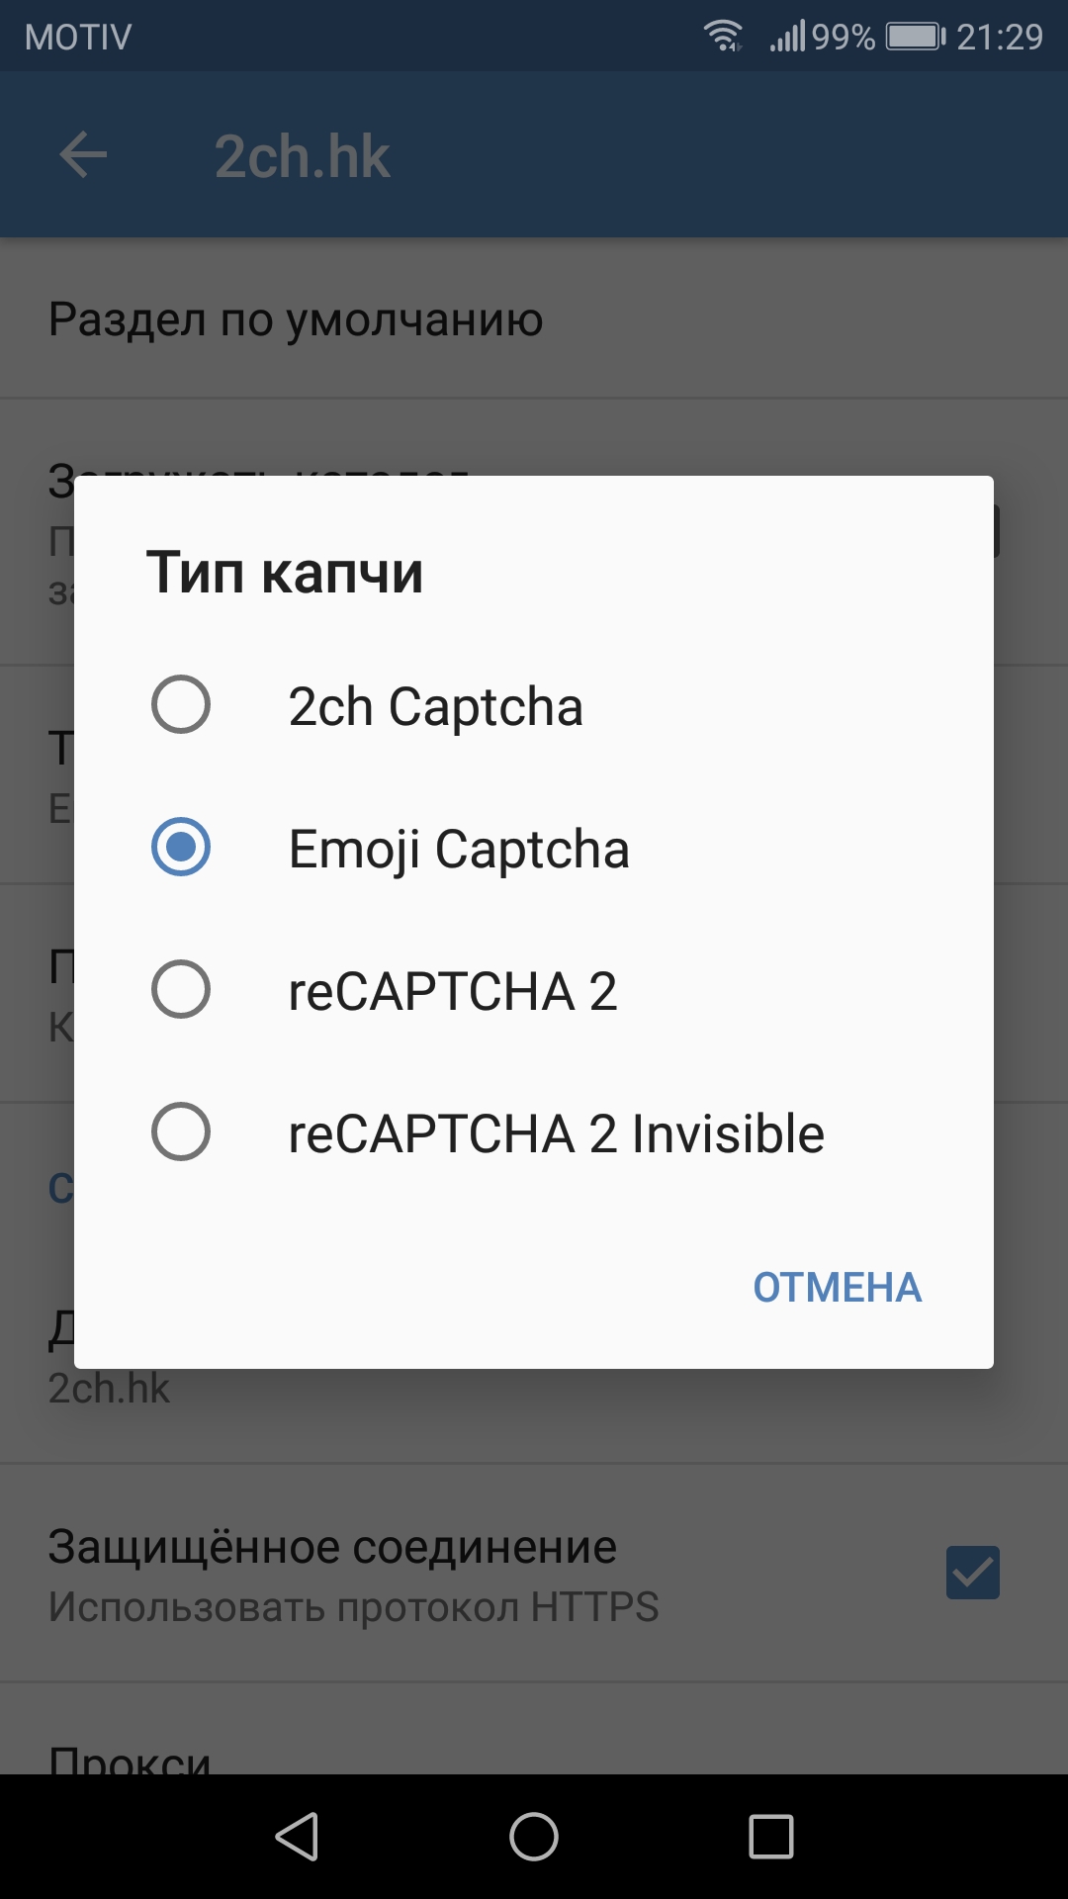The width and height of the screenshot is (1068, 1899).
Task: Open Раздел по умолчанию setting
Action: [x=297, y=319]
